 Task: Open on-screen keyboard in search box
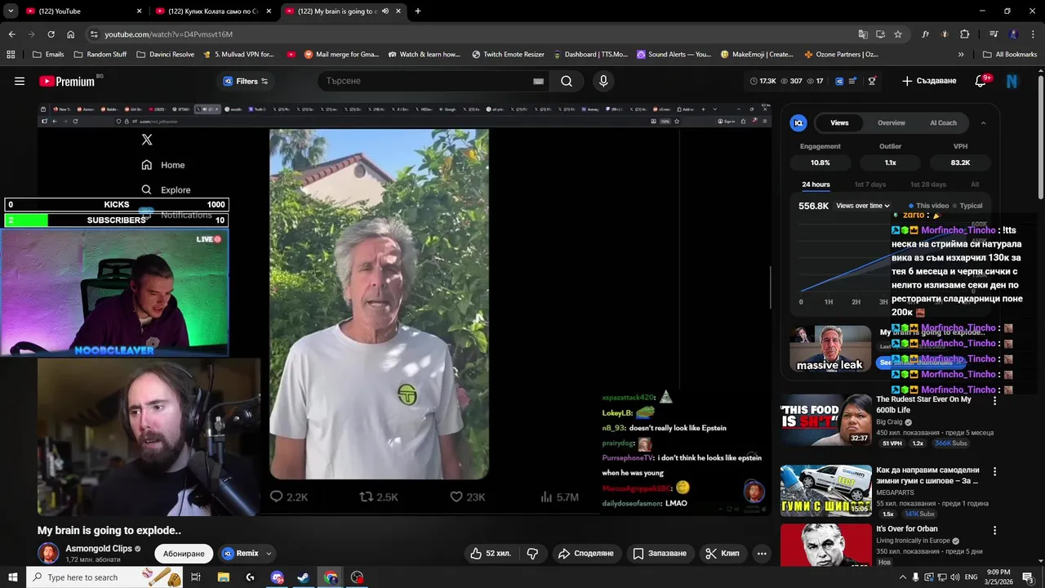coord(538,81)
